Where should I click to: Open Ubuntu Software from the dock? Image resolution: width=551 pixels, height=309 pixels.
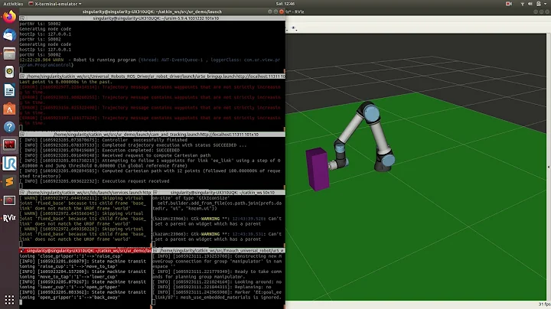(x=9, y=109)
